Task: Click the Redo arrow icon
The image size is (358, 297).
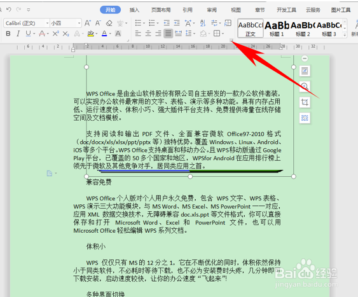Action: coord(18,10)
